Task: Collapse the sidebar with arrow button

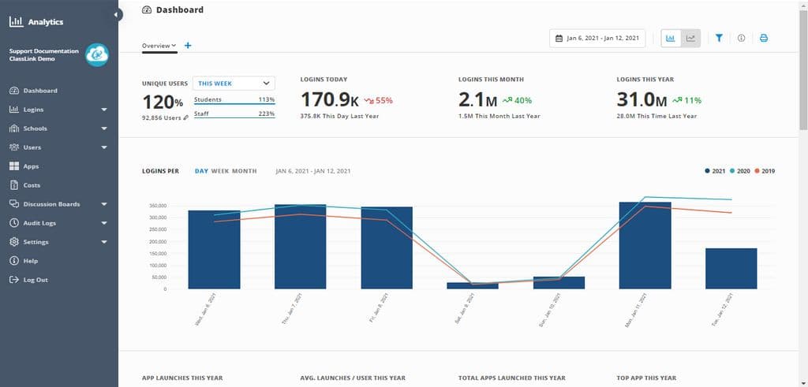Action: [117, 14]
